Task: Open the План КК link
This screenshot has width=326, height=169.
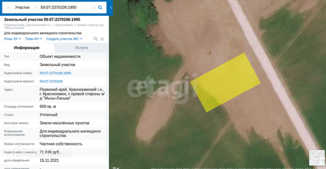Action: (x=34, y=39)
